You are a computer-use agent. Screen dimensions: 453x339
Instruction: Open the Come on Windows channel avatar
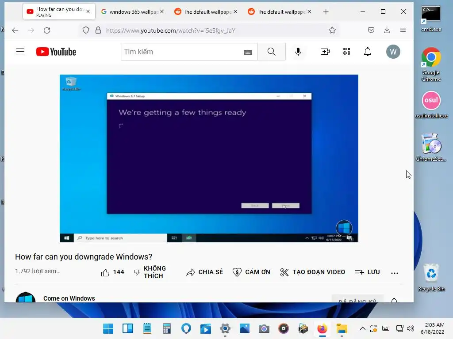(26, 298)
